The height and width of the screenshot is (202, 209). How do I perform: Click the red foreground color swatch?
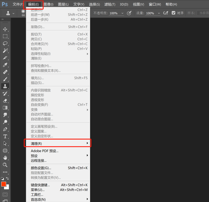[4, 184]
